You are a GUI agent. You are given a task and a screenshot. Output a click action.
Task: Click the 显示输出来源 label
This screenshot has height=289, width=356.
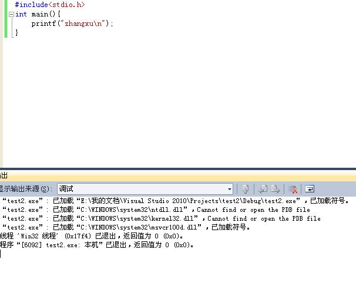(25, 189)
